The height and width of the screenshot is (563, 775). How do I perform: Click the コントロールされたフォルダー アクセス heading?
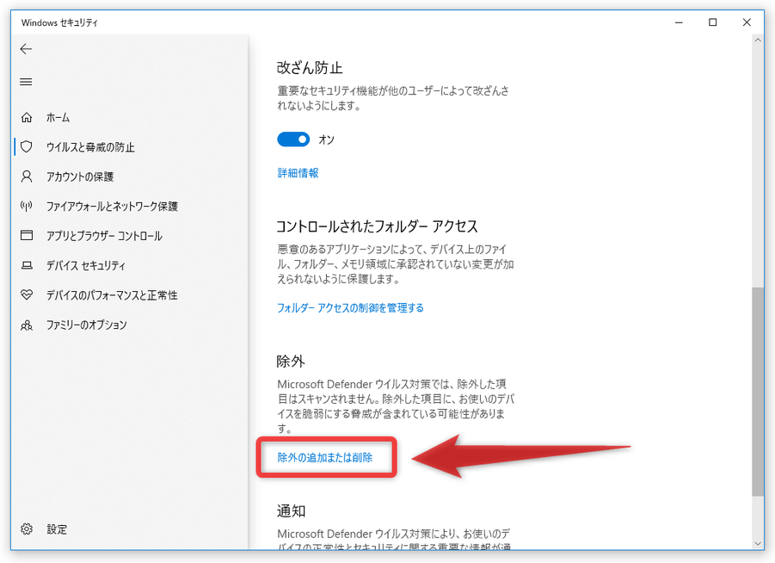(x=377, y=226)
